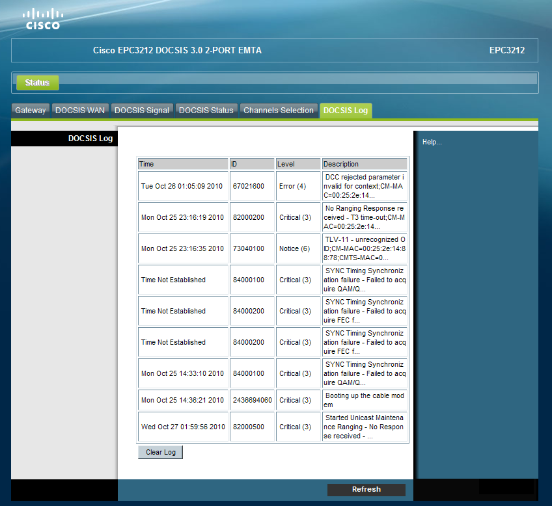This screenshot has height=506, width=552.
Task: Click the EPC3212 model label at right
Action: coord(507,50)
